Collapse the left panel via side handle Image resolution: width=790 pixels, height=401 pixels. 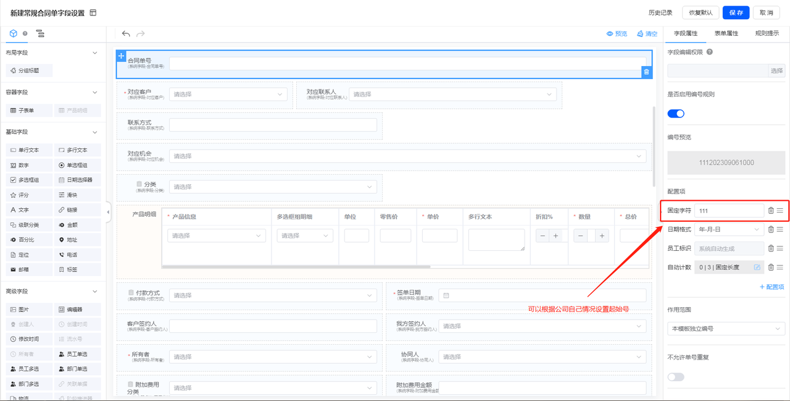point(108,212)
